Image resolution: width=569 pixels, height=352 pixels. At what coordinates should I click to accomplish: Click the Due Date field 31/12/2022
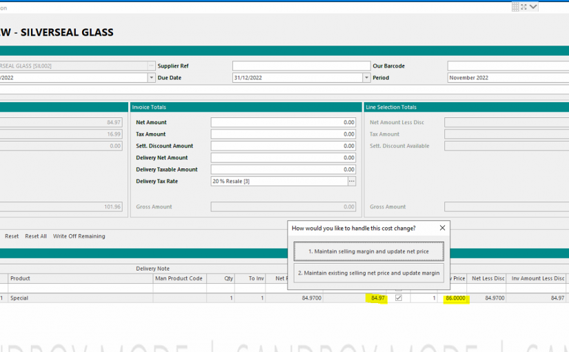point(297,78)
